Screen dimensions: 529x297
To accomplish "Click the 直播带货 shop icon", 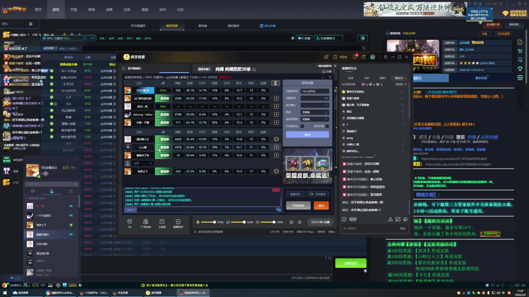I will pos(178,222).
